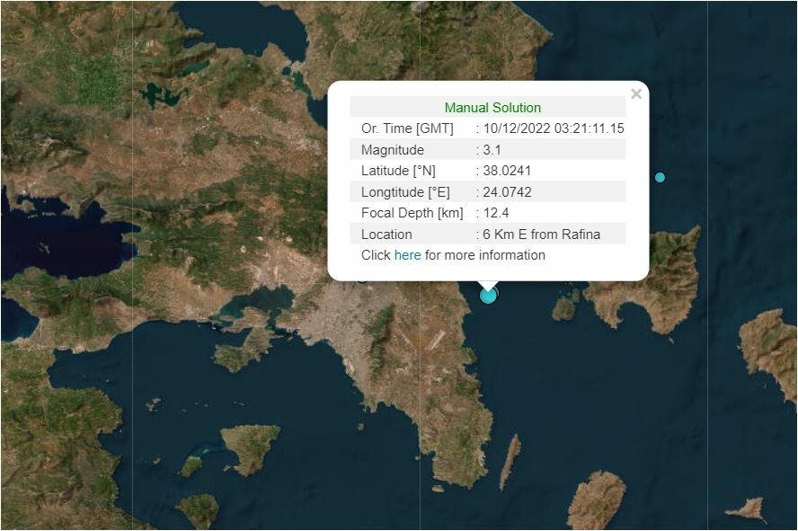Click the location text '6 Km E from Rafina'

[x=542, y=235]
